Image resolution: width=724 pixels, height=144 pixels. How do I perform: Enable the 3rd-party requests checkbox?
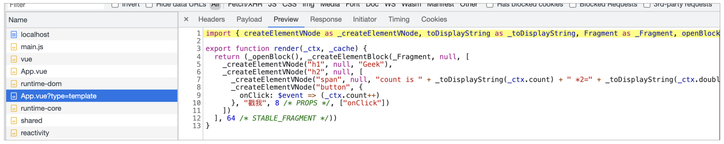[647, 4]
